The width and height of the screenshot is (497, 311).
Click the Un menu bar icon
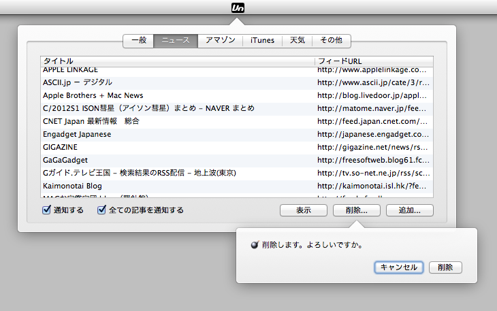(x=248, y=7)
